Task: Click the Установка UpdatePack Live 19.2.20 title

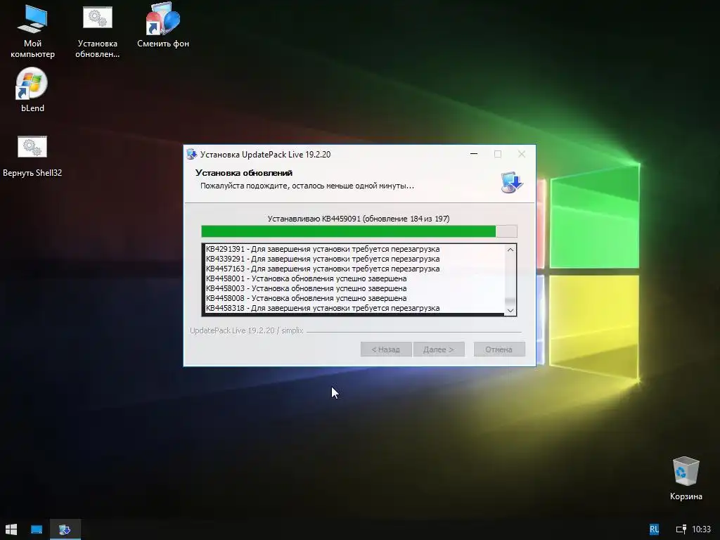Action: click(x=265, y=154)
